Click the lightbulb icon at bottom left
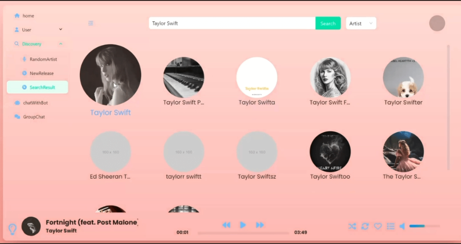This screenshot has height=244, width=461. (12, 229)
